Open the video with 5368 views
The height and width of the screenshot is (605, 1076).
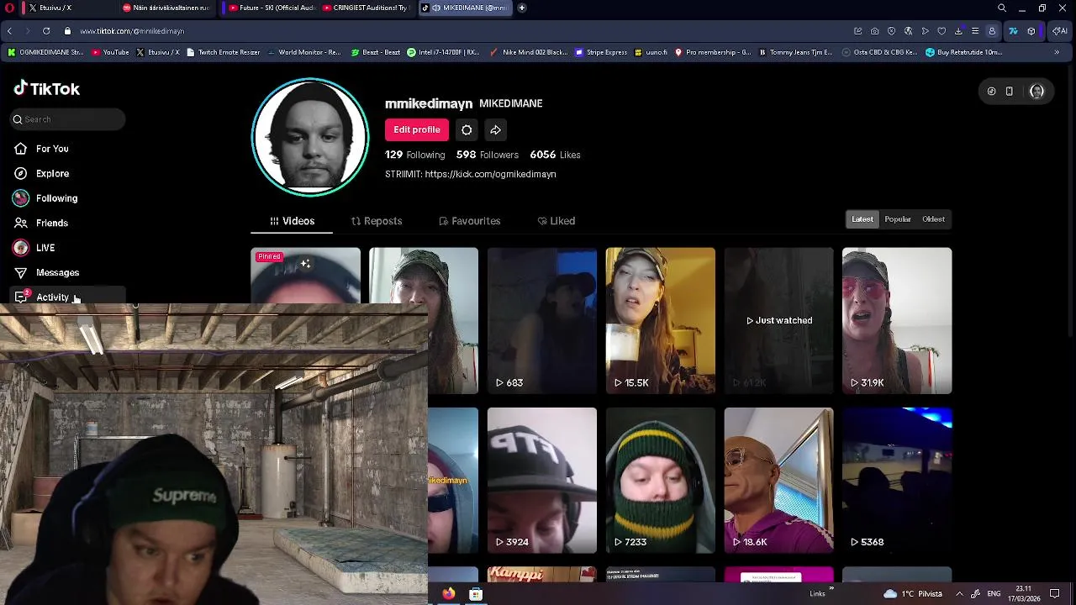897,481
